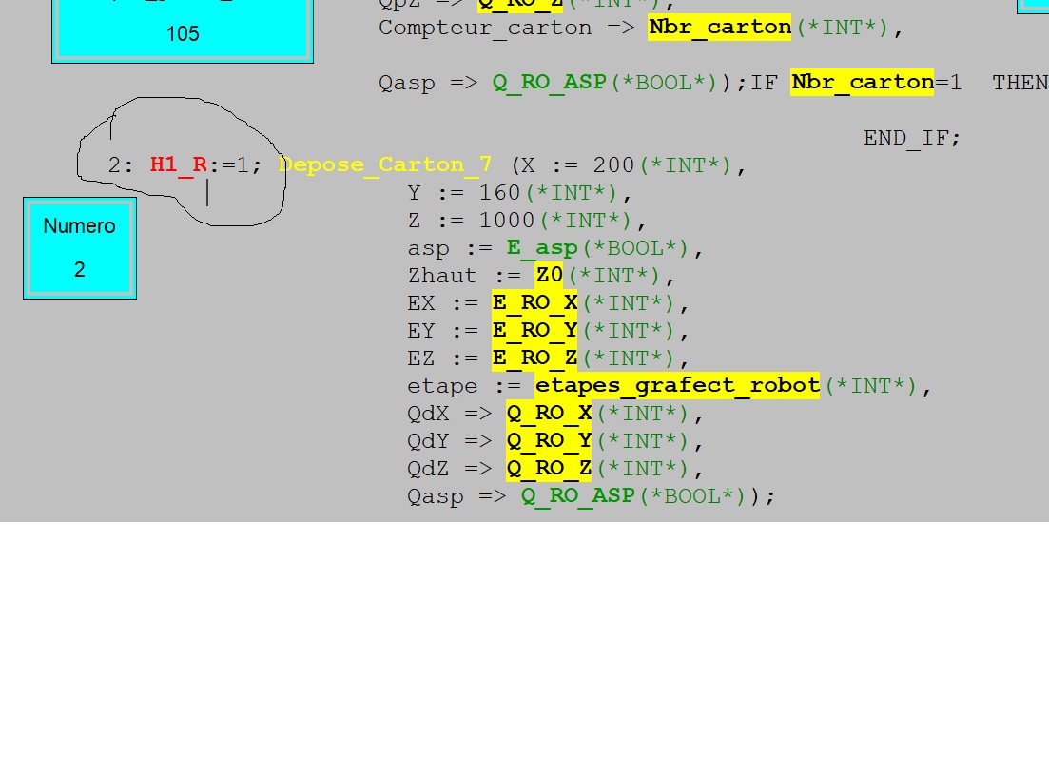
Task: Click Nbr_carton in the IF condition
Action: (x=863, y=83)
